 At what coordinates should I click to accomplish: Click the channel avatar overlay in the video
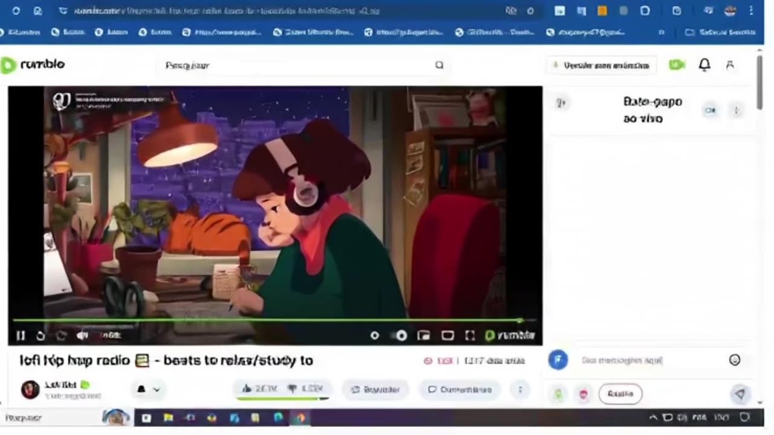point(61,101)
